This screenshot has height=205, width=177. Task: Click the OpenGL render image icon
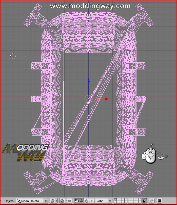159,201
